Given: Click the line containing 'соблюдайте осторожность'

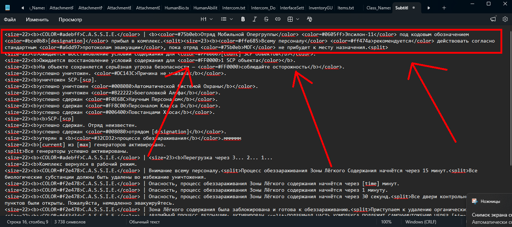Looking at the screenshot, I should click(175, 67).
